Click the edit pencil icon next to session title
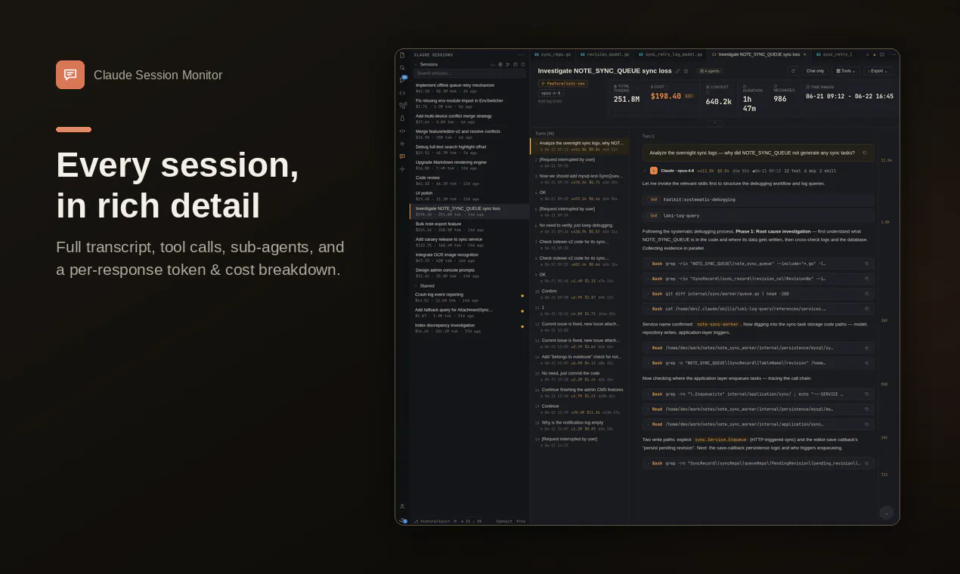960x574 pixels. (x=678, y=71)
